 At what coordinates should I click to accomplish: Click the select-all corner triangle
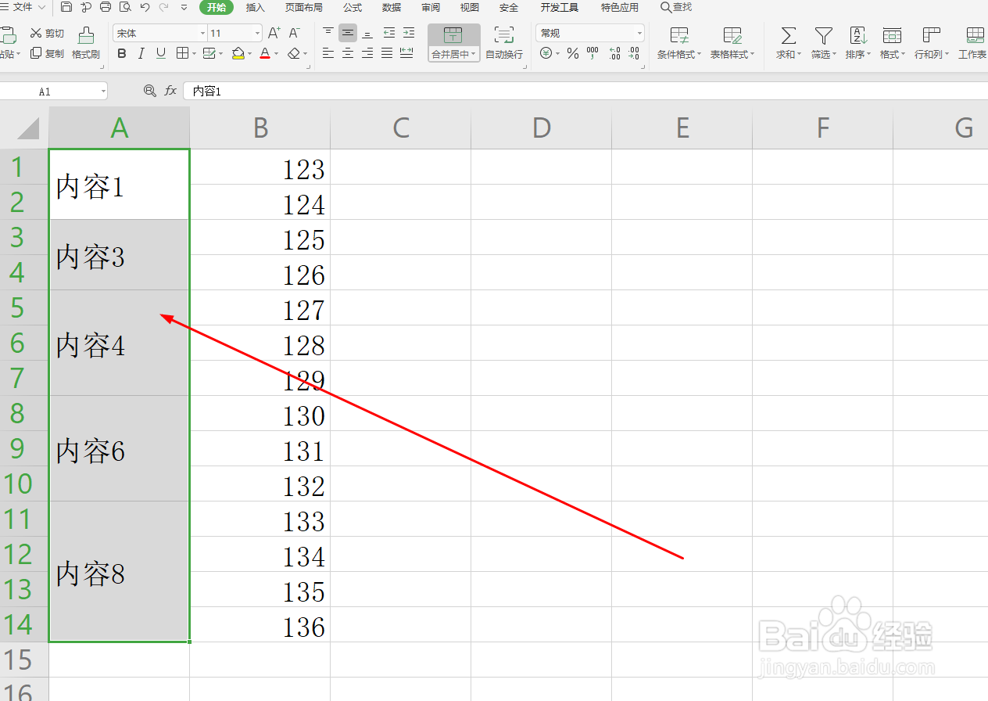point(27,128)
